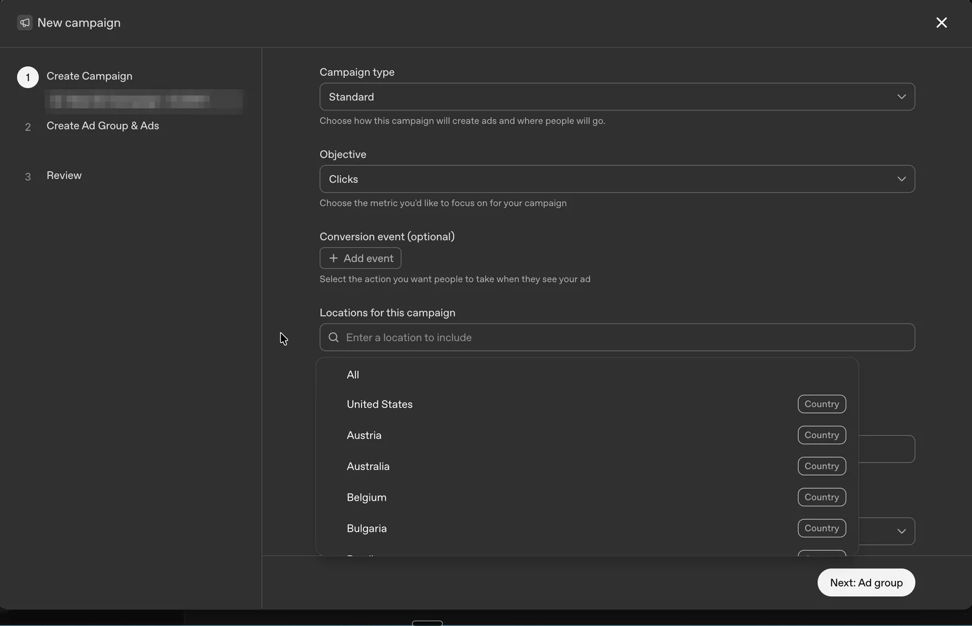Click the megaphone icon beside New campaign
972x626 pixels.
pos(25,23)
